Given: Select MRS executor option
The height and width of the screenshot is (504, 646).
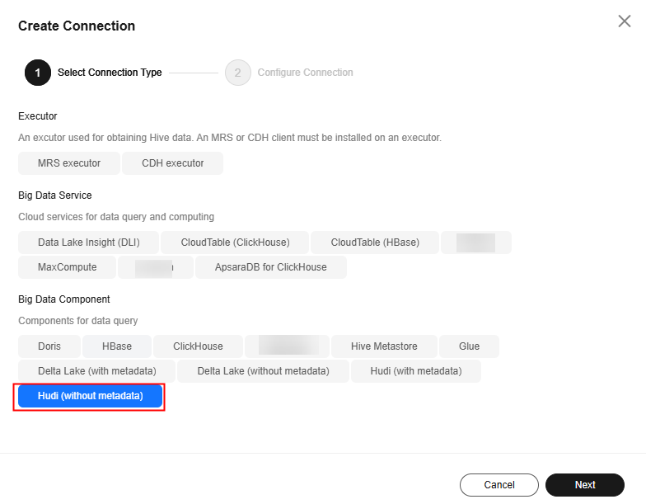Looking at the screenshot, I should click(x=69, y=163).
